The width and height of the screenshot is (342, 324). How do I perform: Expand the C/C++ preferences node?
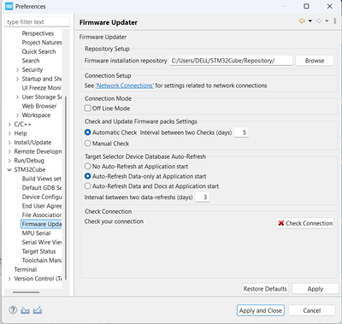click(x=9, y=125)
